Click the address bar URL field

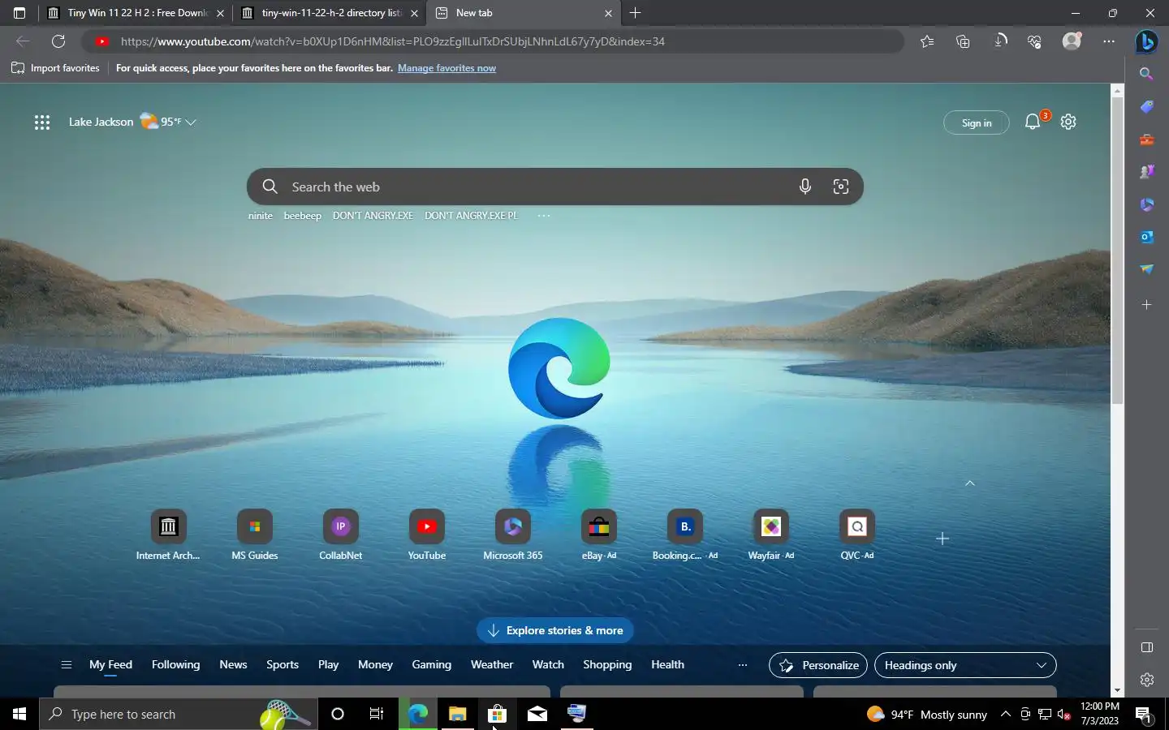click(x=494, y=41)
